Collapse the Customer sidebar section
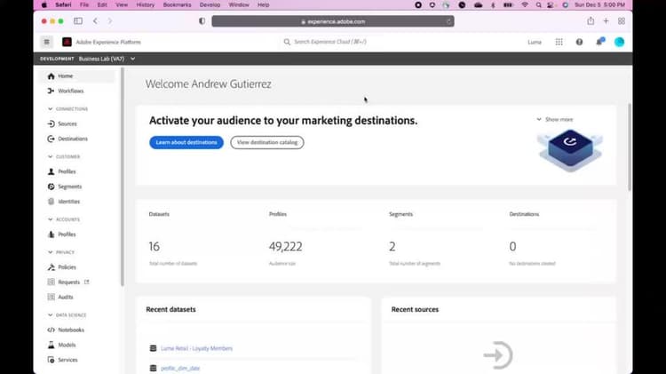666x374 pixels. [50, 157]
